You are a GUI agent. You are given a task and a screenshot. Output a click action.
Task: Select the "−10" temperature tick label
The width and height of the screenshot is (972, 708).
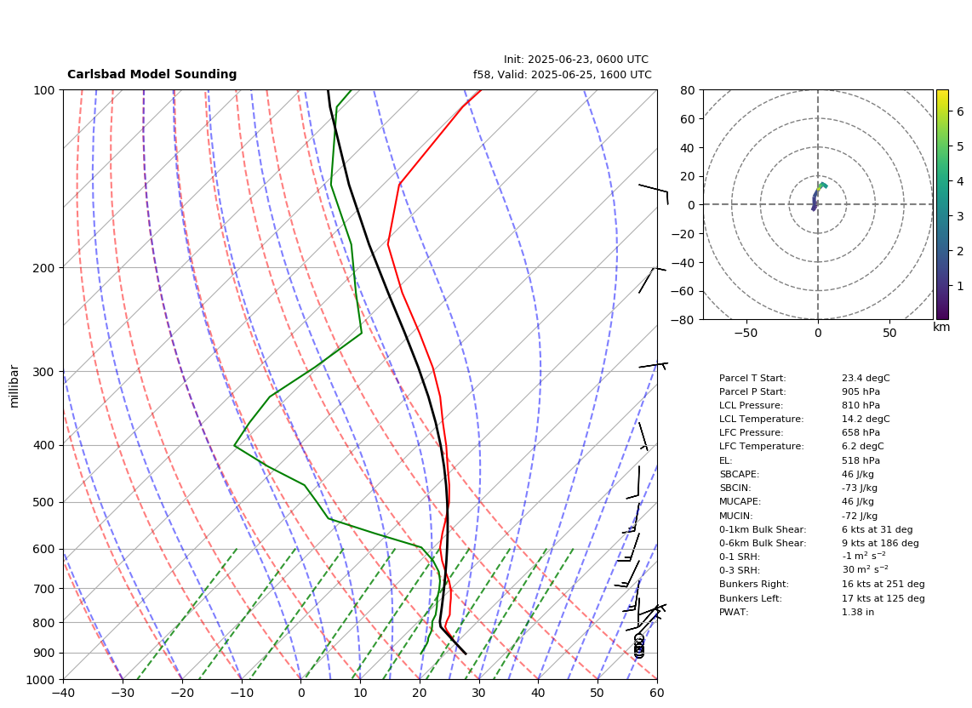241,694
